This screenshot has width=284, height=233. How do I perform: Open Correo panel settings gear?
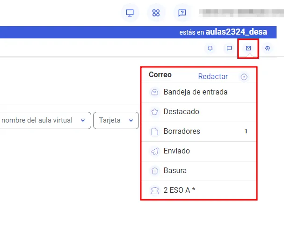[244, 77]
